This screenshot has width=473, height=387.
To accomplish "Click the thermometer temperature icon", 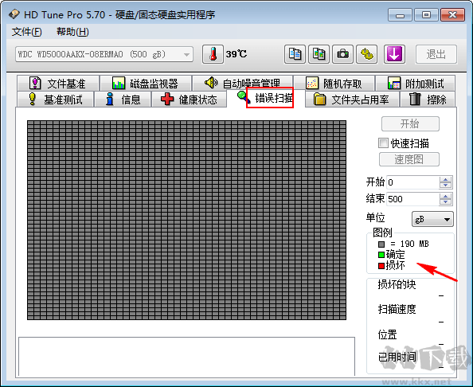I will (213, 54).
